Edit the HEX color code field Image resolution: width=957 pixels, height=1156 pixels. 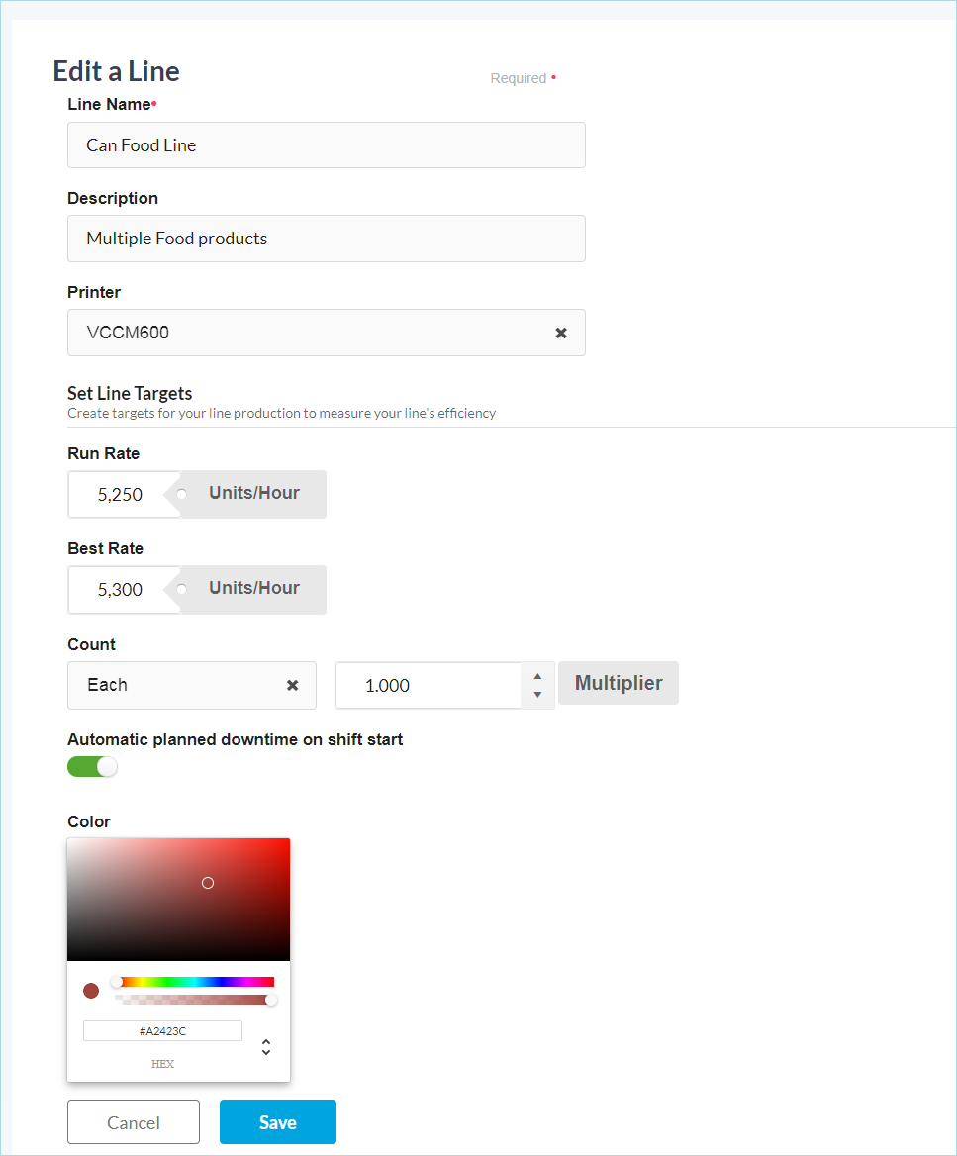click(162, 1031)
